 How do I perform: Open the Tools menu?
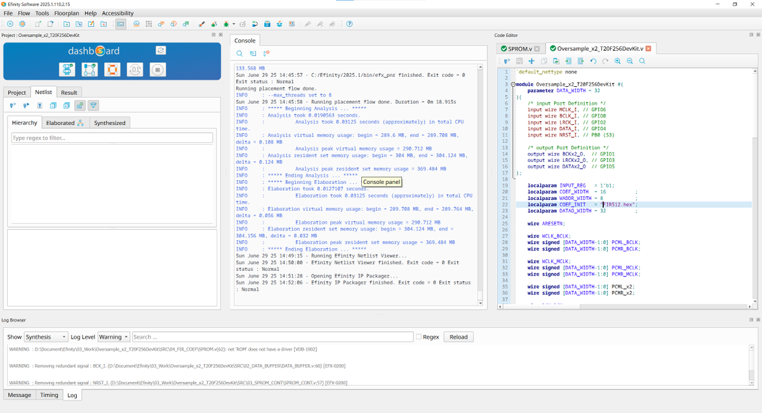click(x=42, y=13)
